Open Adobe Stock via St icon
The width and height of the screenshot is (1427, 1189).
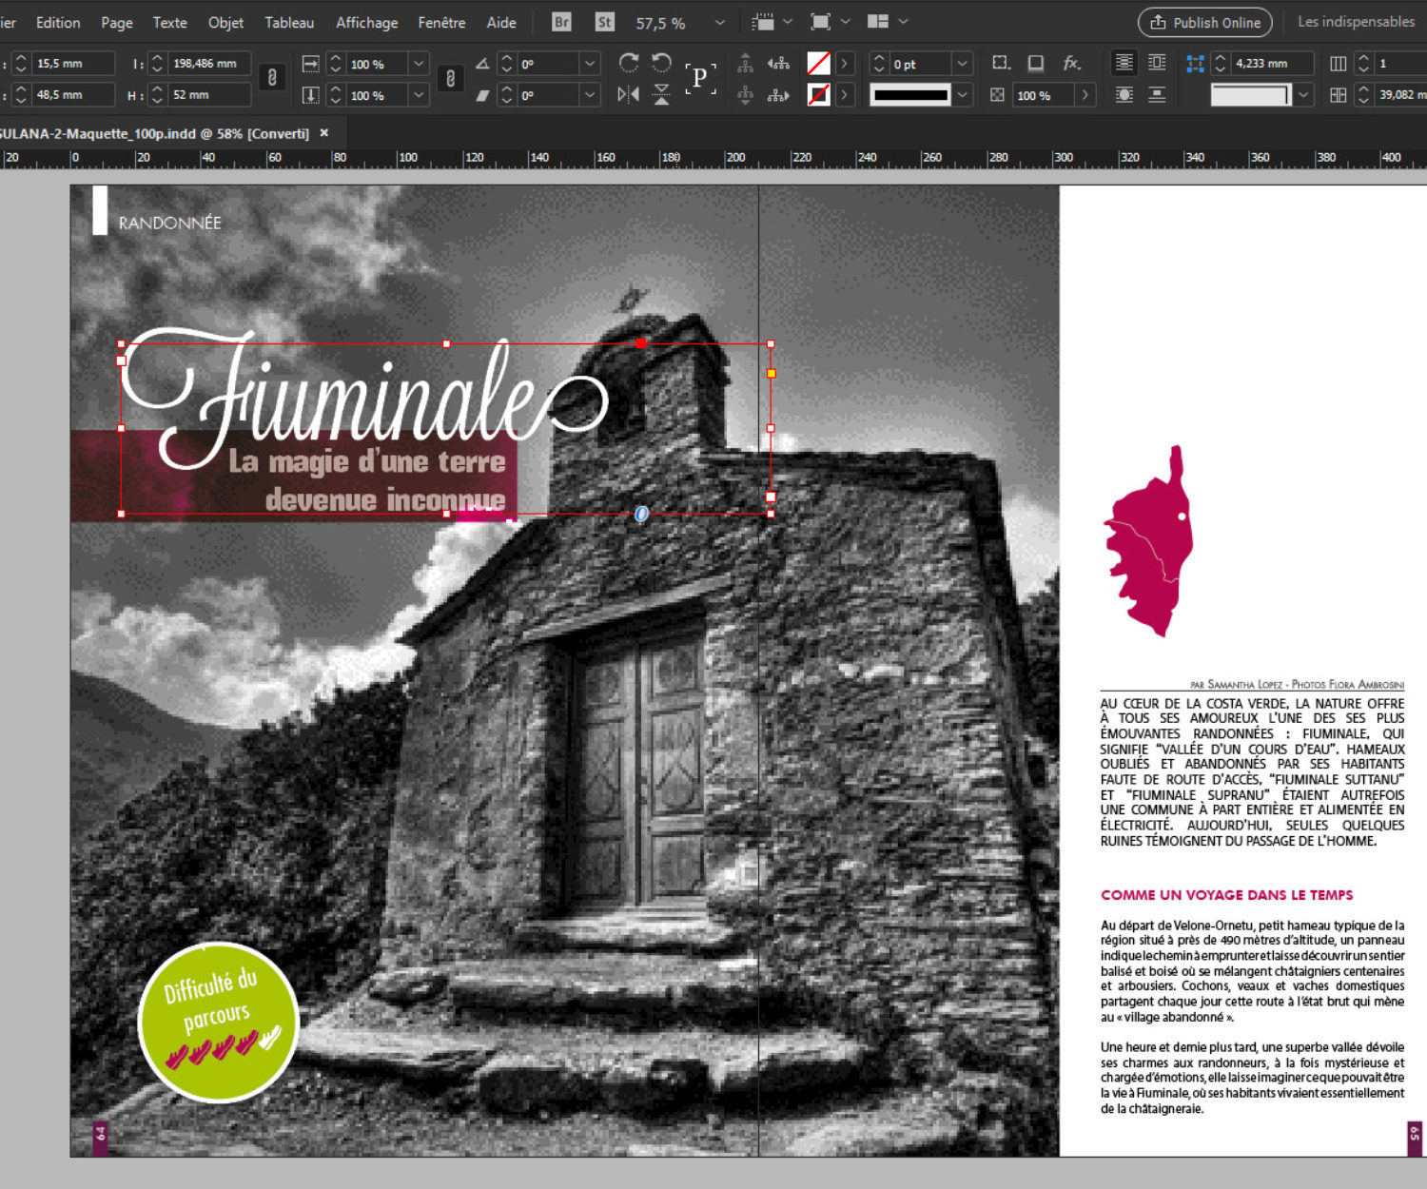coord(604,22)
